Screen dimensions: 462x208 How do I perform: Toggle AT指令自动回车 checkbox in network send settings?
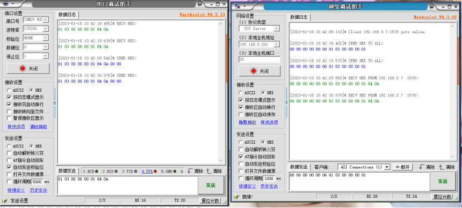pyautogui.click(x=241, y=157)
